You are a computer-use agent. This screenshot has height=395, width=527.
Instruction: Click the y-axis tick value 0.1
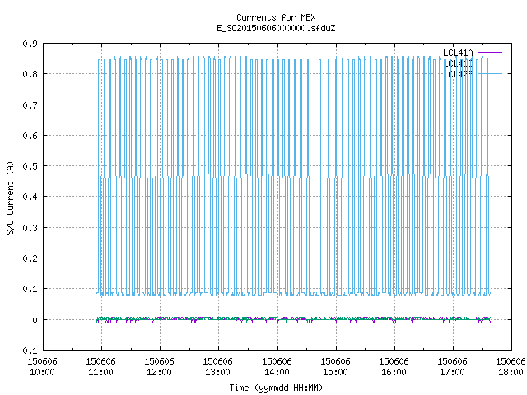pyautogui.click(x=30, y=289)
